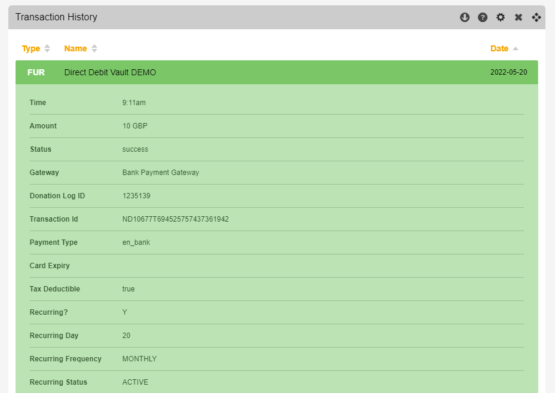The height and width of the screenshot is (393, 555).
Task: Click the Transaction History panel title
Action: [56, 17]
